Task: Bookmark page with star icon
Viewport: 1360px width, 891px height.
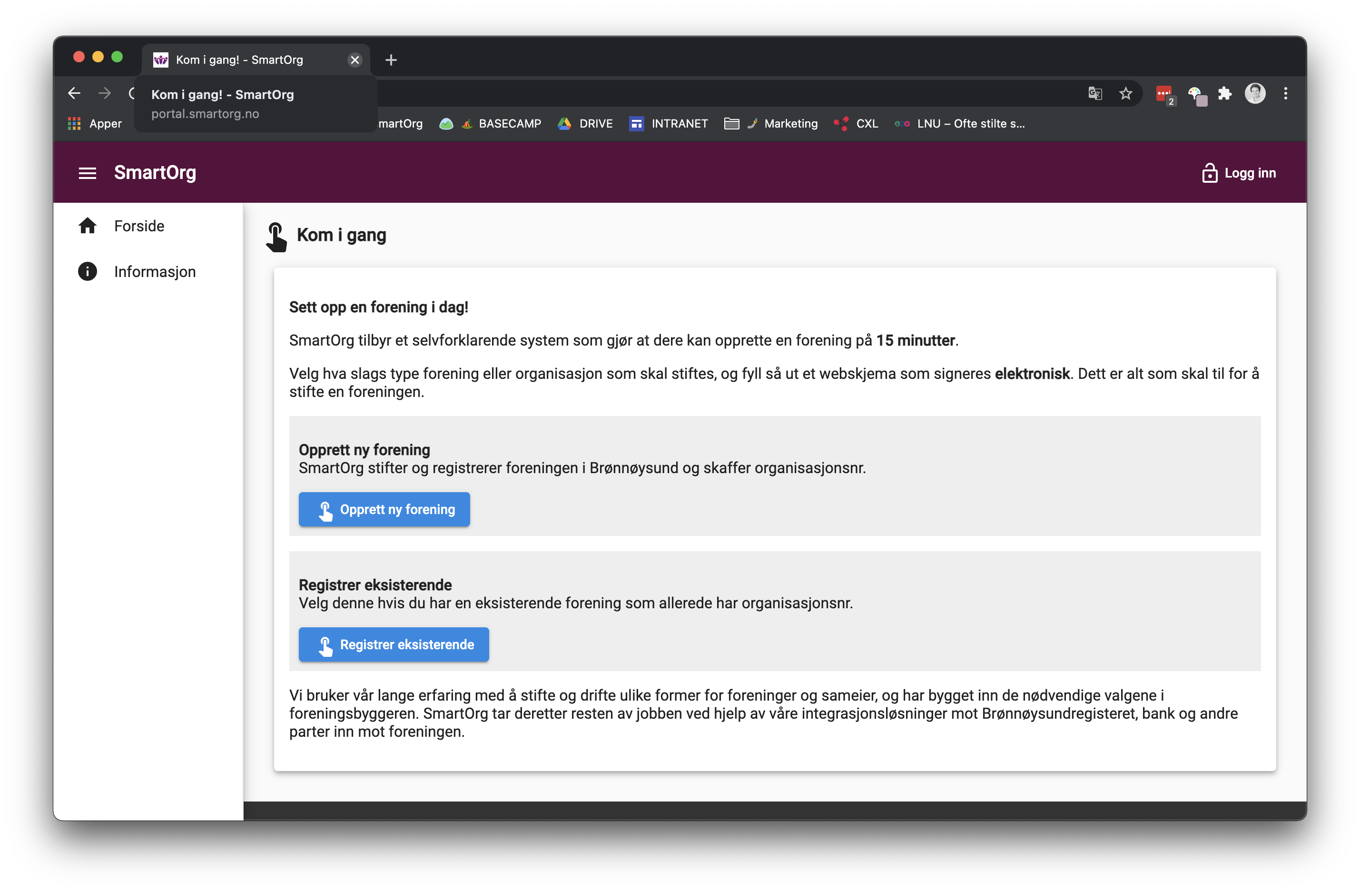Action: (1125, 93)
